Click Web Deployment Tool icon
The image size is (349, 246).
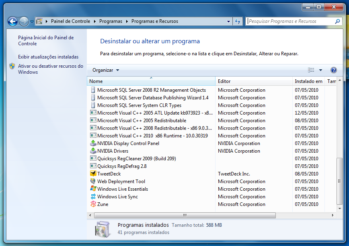(93, 181)
